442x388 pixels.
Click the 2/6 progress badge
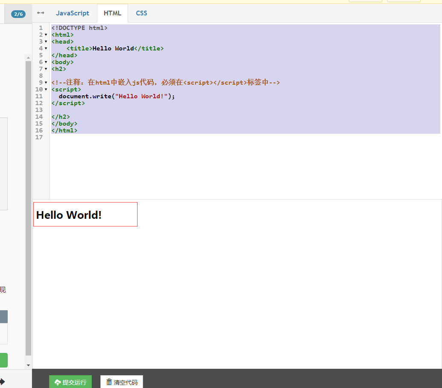[18, 14]
